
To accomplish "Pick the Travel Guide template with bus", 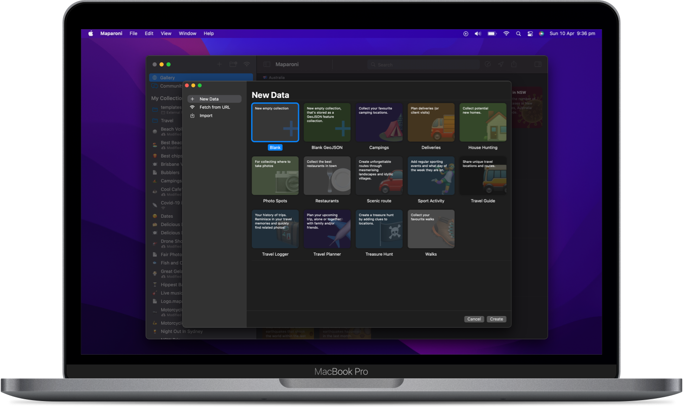I will pos(483,176).
